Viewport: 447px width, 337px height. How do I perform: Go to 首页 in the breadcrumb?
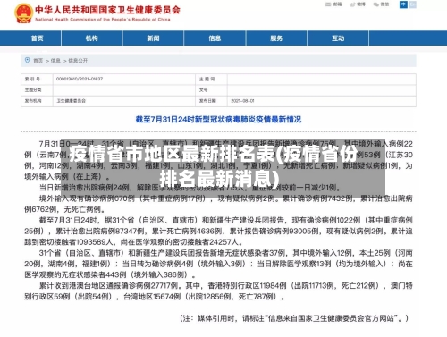point(38,61)
